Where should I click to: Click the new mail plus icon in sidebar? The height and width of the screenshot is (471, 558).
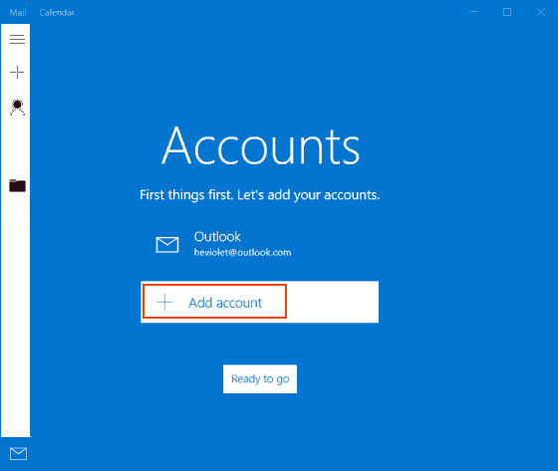[x=17, y=73]
